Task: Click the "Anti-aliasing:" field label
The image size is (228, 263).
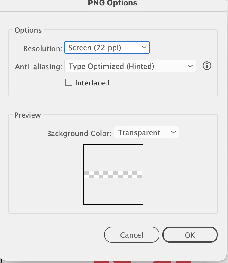Action: click(x=38, y=67)
